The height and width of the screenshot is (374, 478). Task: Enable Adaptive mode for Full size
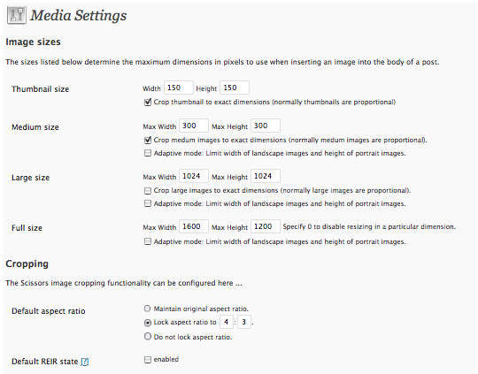tap(148, 241)
